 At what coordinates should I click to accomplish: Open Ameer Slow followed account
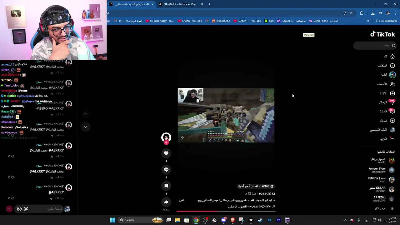(381, 170)
